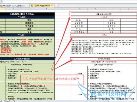Select column C header
The width and height of the screenshot is (137, 102).
pos(13,9)
